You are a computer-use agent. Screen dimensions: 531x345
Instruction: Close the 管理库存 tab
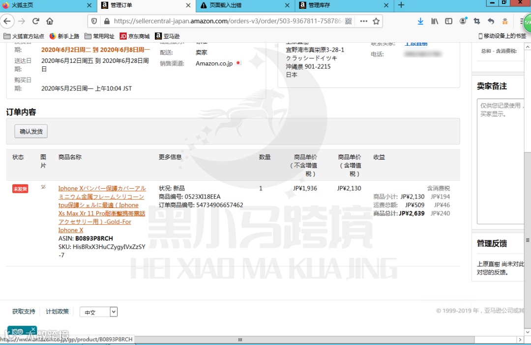(386, 5)
